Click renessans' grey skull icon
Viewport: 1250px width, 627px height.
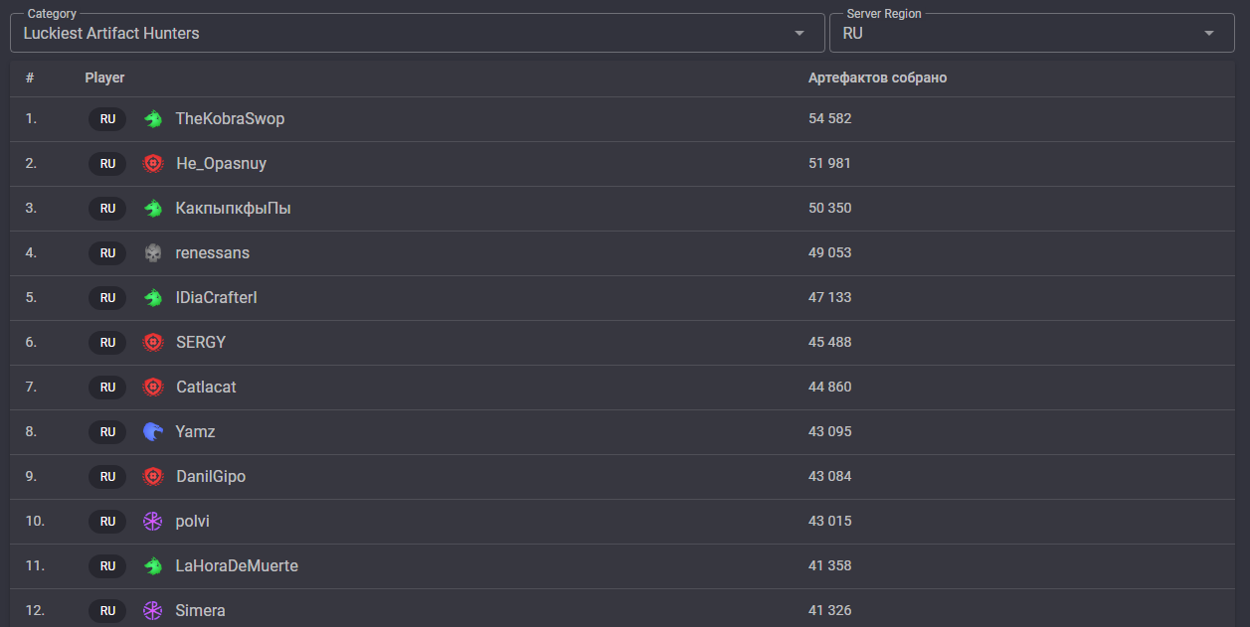[152, 253]
